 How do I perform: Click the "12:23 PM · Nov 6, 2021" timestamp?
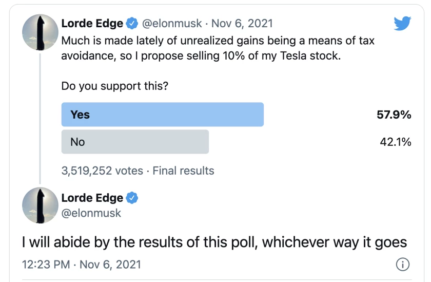[82, 265]
